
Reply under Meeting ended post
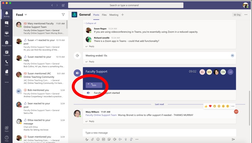coord(90,62)
